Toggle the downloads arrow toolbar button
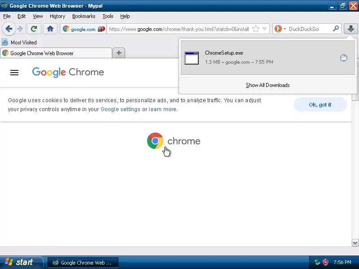359x269 pixels. click(x=350, y=29)
